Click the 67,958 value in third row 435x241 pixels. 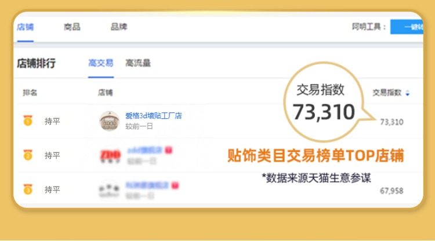(391, 191)
